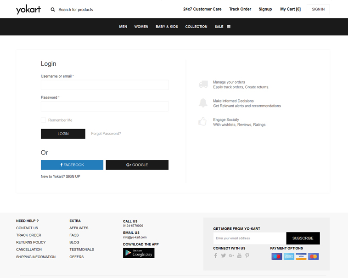Focus the newsletter email address field

(250, 238)
